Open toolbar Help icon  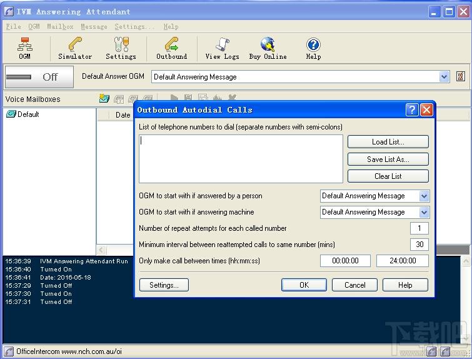point(313,48)
